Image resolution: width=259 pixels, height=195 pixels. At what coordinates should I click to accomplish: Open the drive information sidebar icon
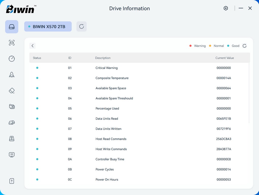[12, 27]
